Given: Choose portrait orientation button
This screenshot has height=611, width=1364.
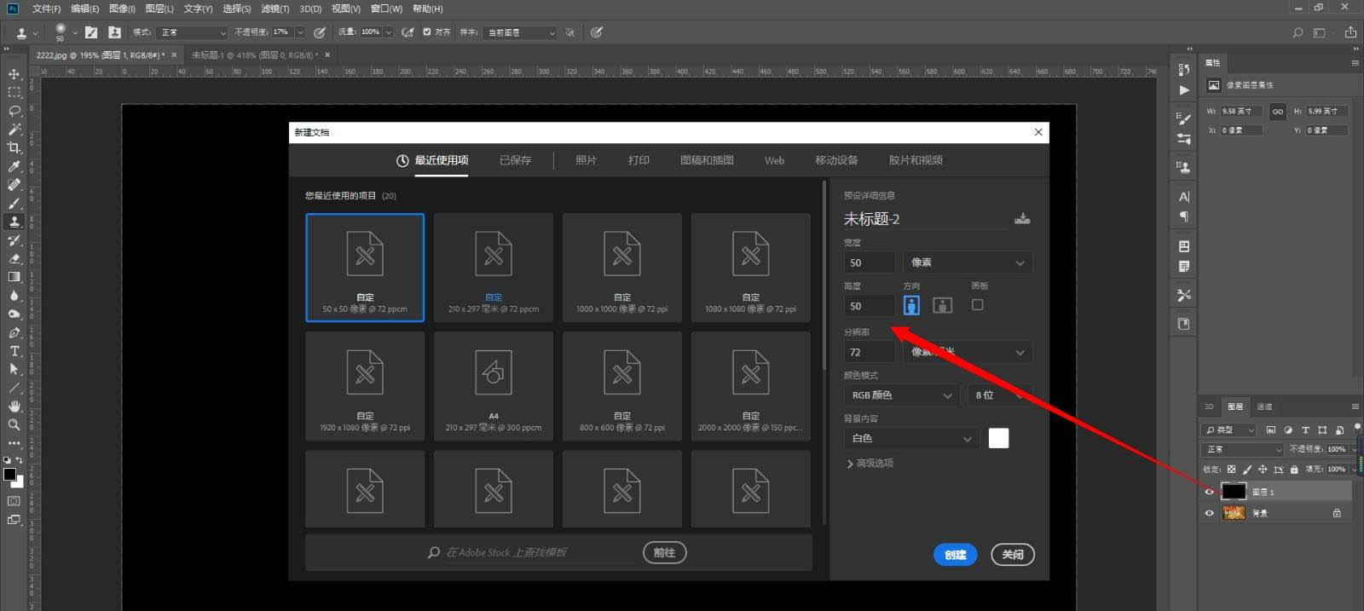Looking at the screenshot, I should click(x=911, y=305).
